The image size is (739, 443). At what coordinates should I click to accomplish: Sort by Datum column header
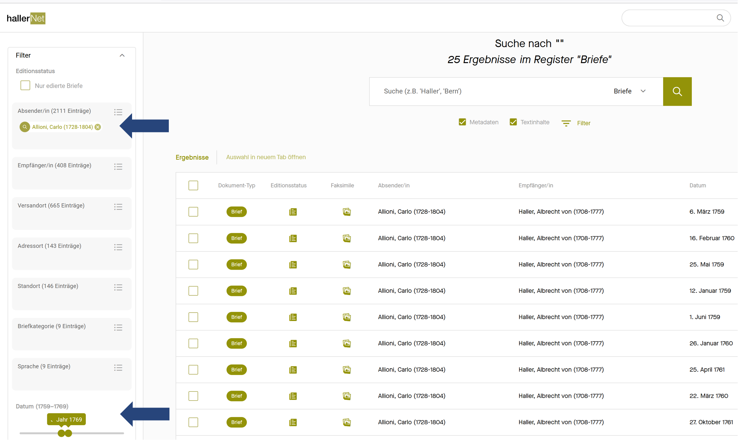698,186
